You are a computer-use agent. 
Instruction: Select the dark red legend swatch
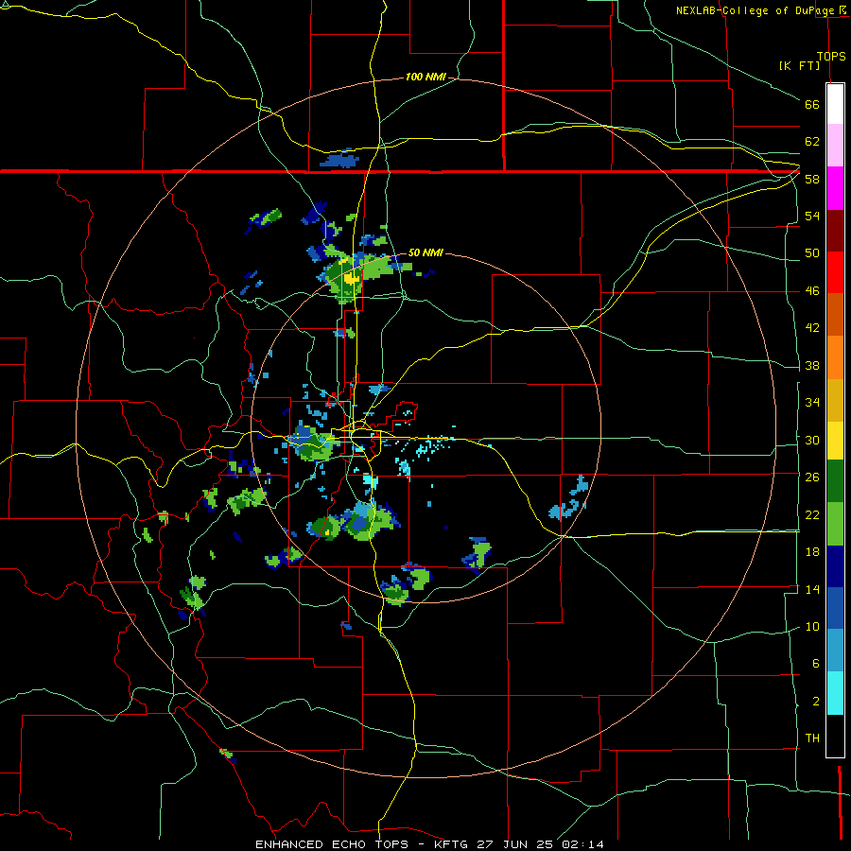pyautogui.click(x=835, y=230)
